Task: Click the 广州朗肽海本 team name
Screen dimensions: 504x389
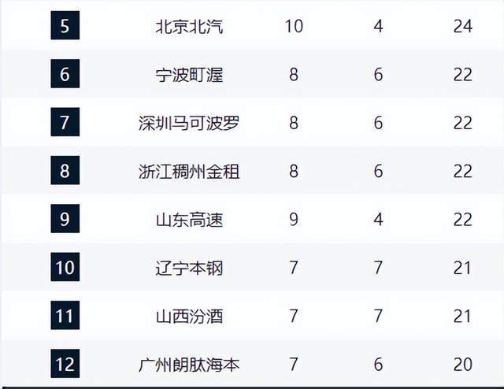Action: pyautogui.click(x=189, y=365)
